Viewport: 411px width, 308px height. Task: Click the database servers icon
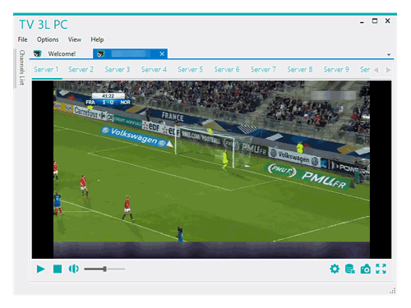pos(350,269)
